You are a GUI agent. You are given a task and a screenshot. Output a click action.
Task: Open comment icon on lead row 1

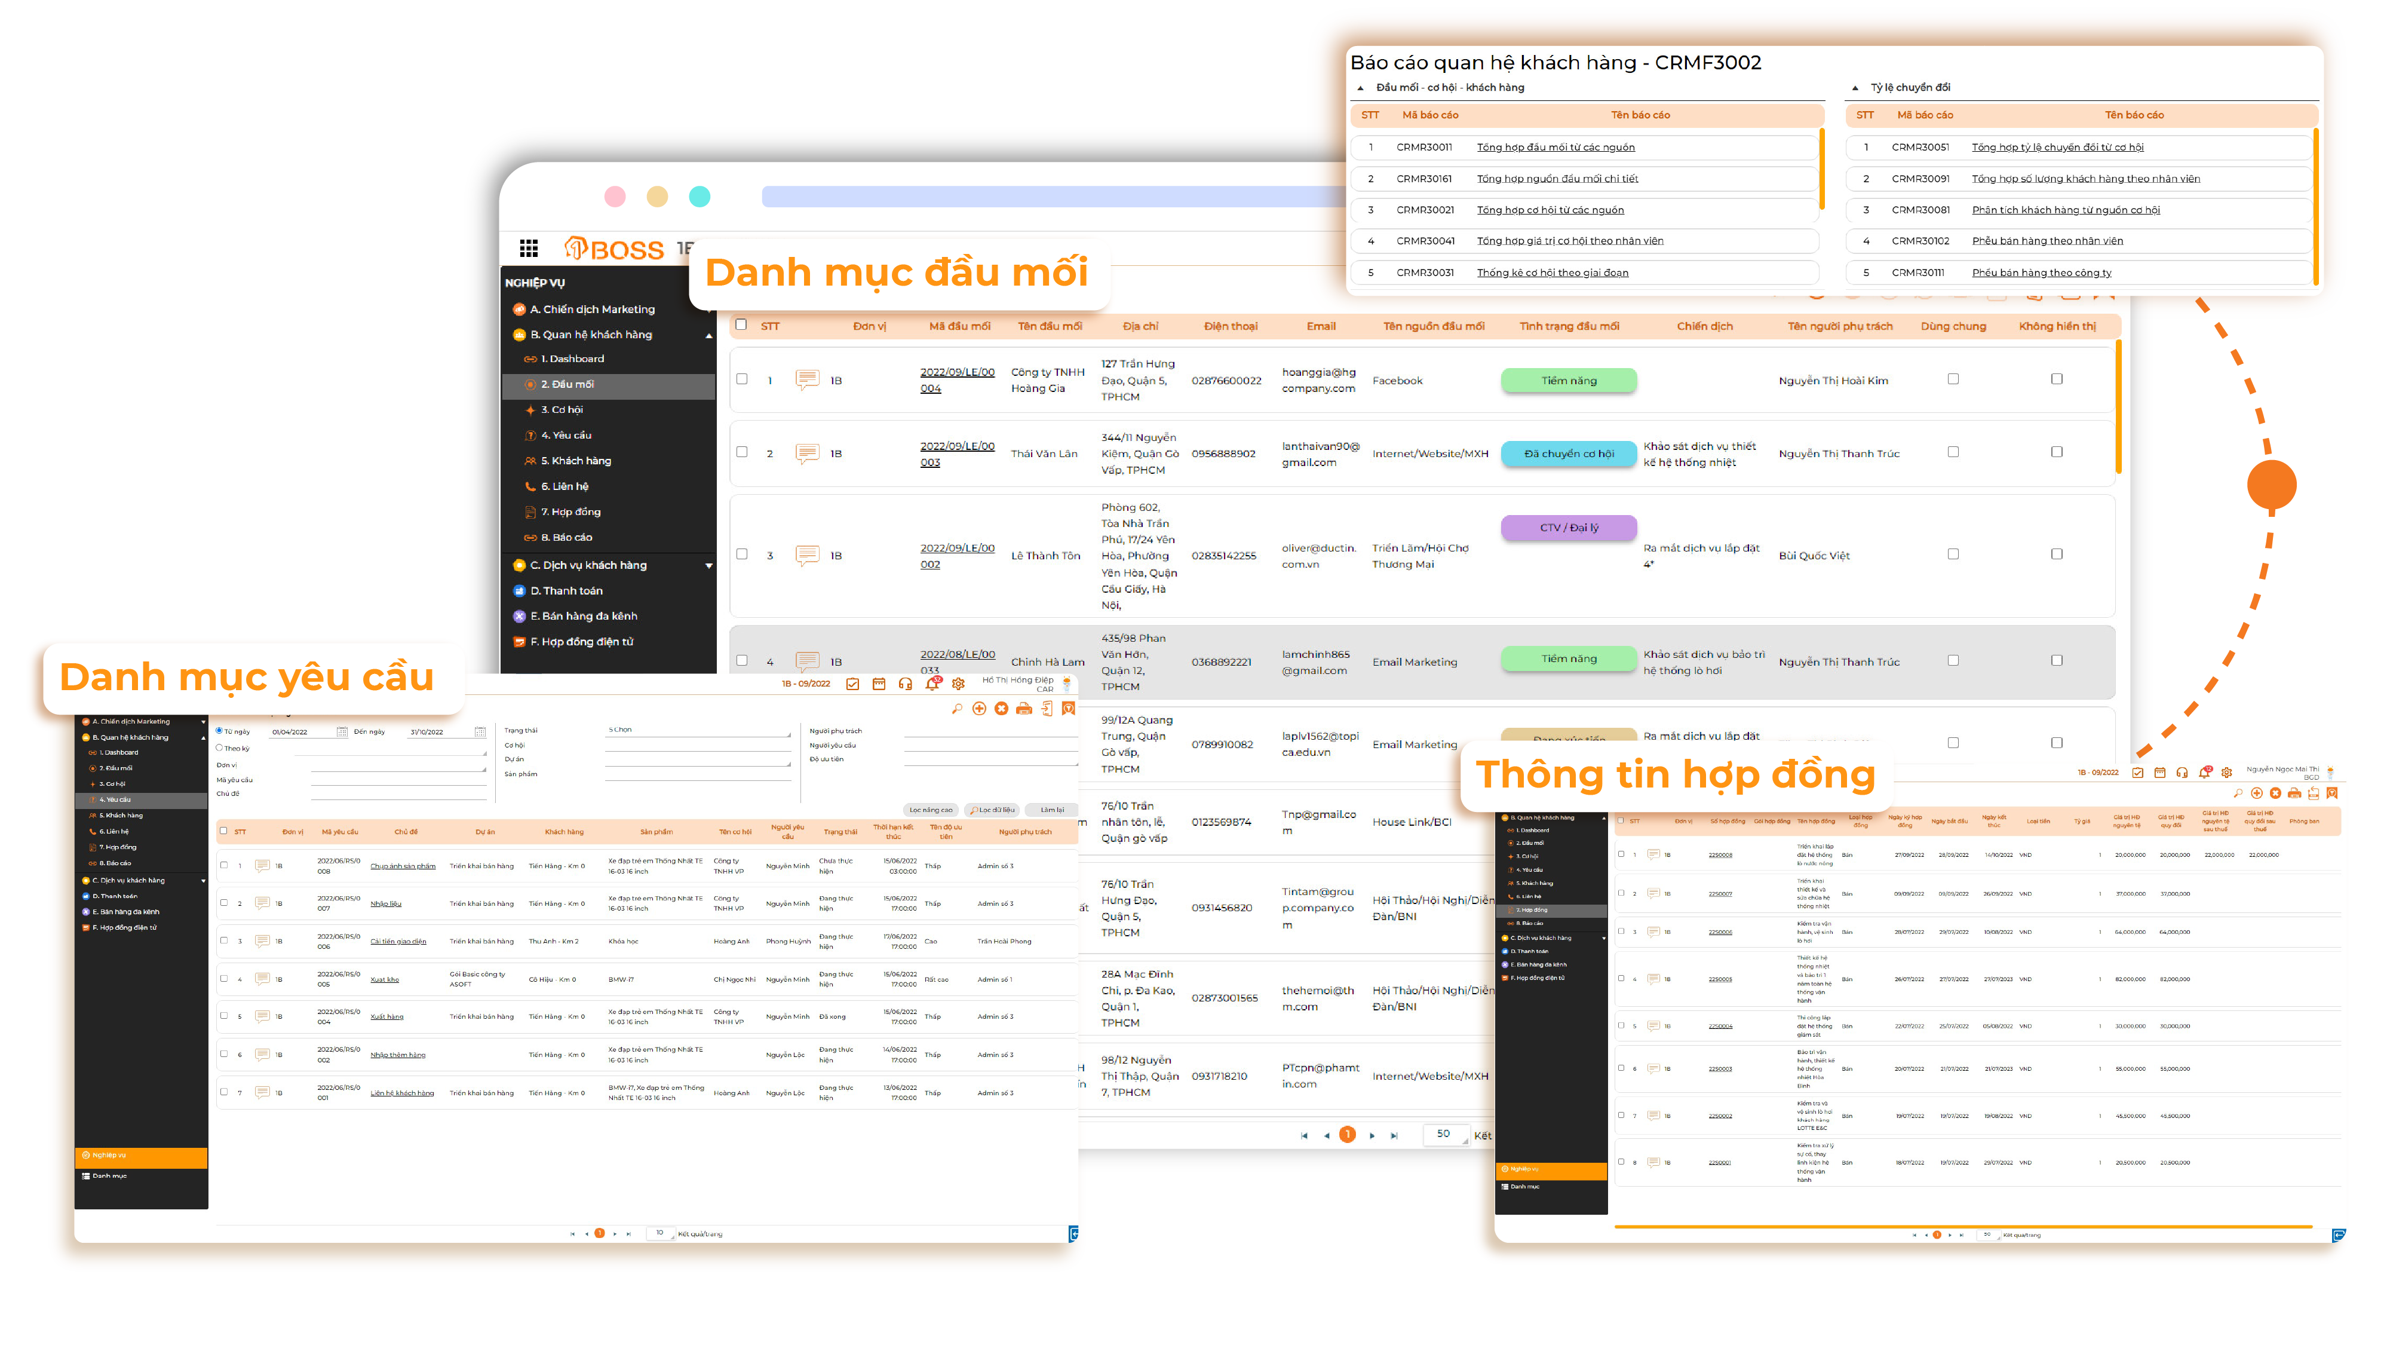pos(806,379)
